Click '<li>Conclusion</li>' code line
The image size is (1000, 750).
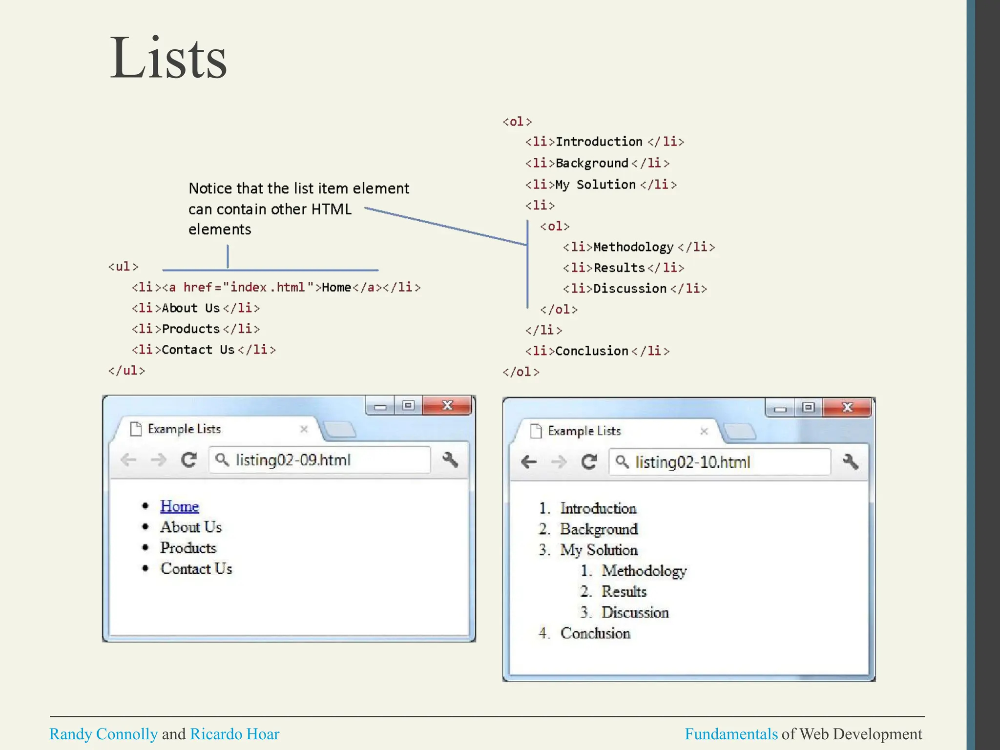pos(598,351)
